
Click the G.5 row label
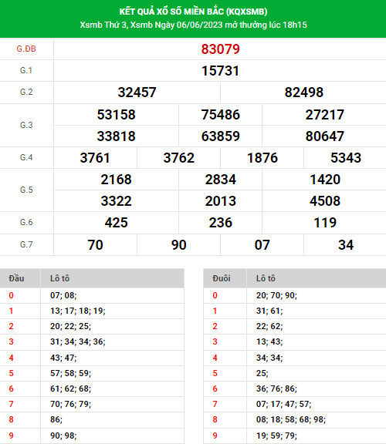point(26,190)
